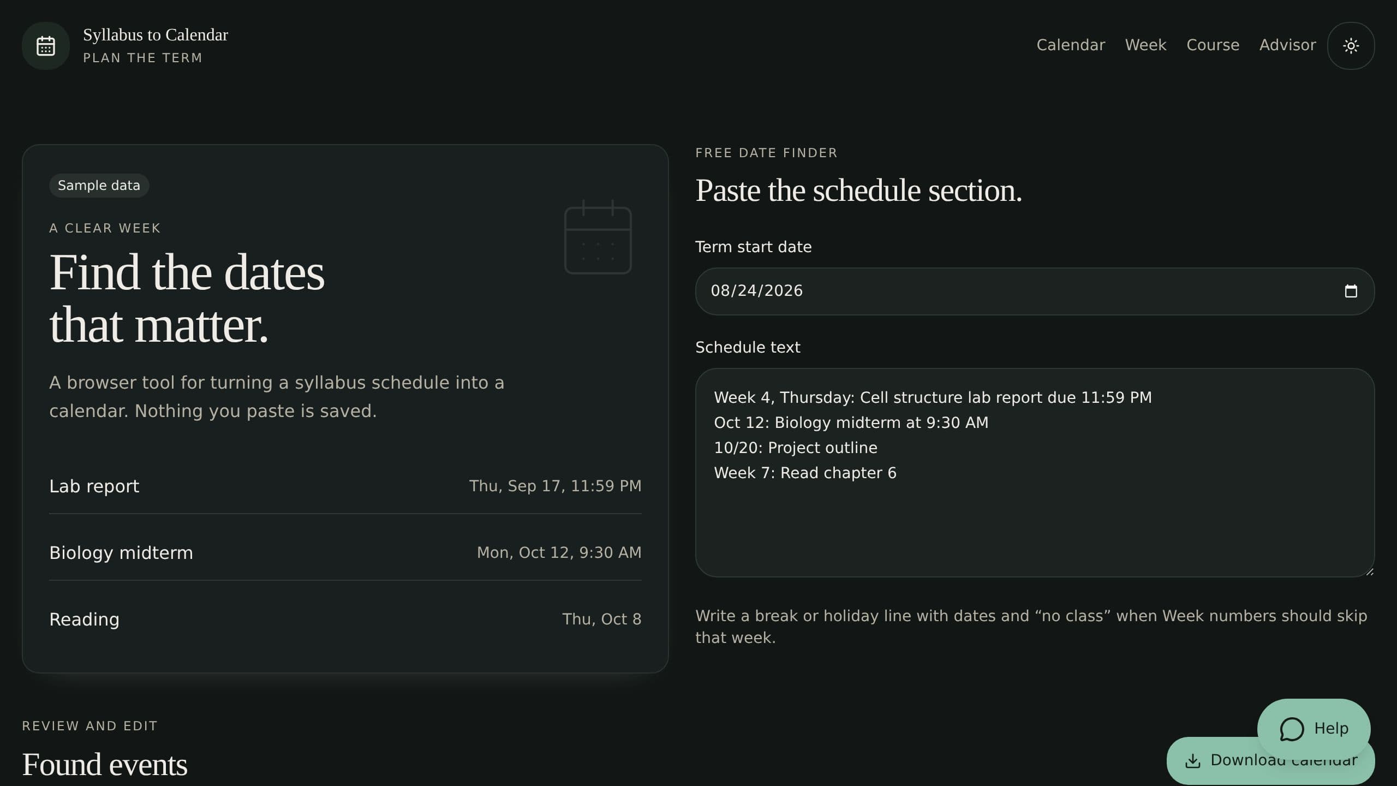Click the Reading row label
The image size is (1397, 786).
[85, 619]
